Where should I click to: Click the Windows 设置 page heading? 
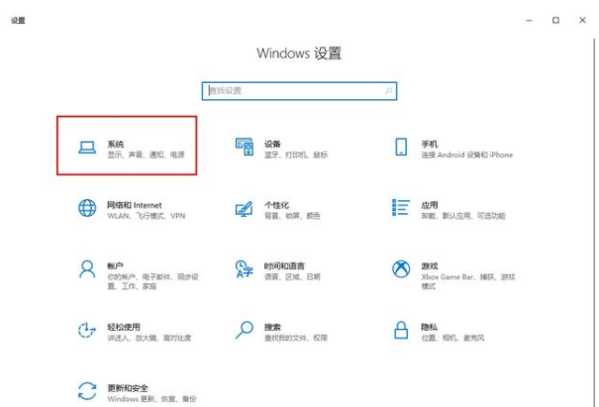point(299,53)
